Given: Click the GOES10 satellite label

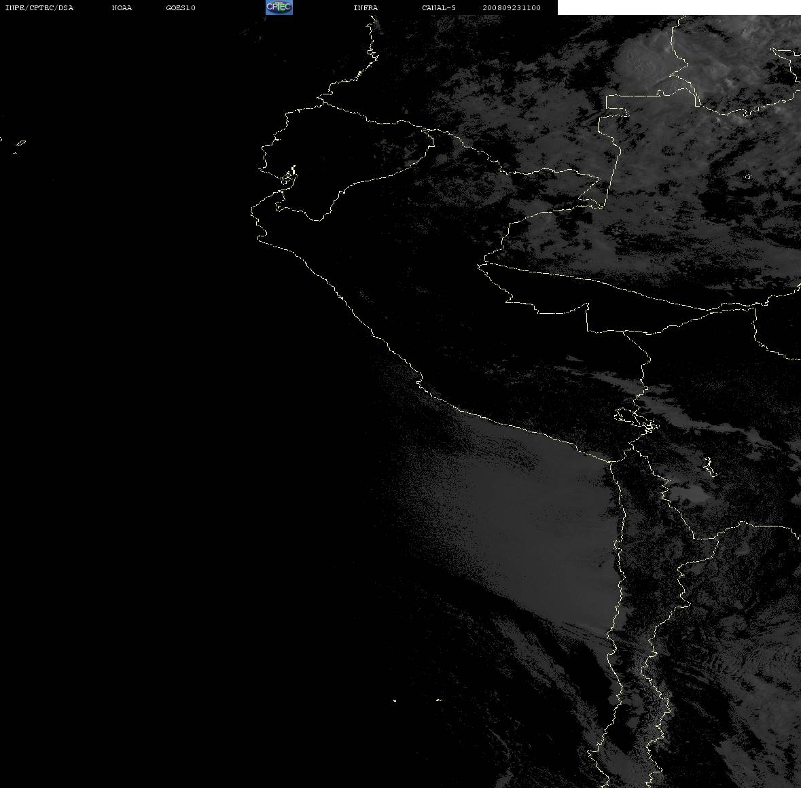Looking at the screenshot, I should (180, 7).
